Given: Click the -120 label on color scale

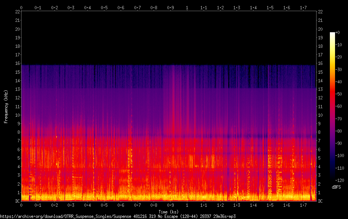Looking at the screenshot, I should coord(339,180).
